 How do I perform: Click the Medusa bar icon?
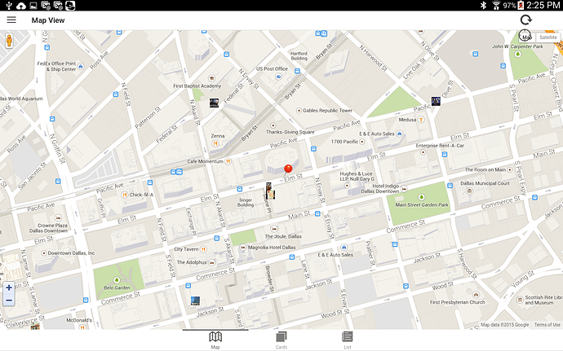click(421, 120)
